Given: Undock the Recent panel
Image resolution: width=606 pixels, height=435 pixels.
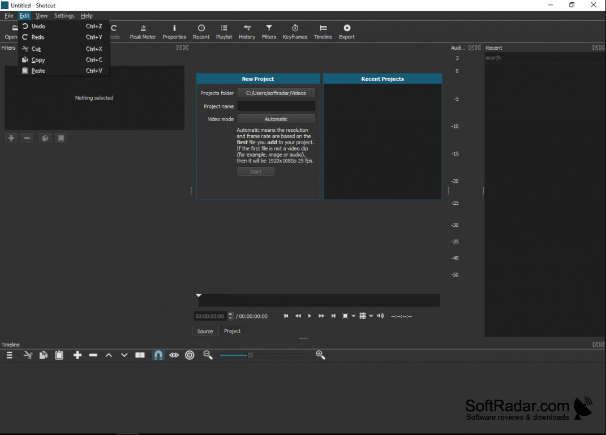Looking at the screenshot, I should click(595, 48).
